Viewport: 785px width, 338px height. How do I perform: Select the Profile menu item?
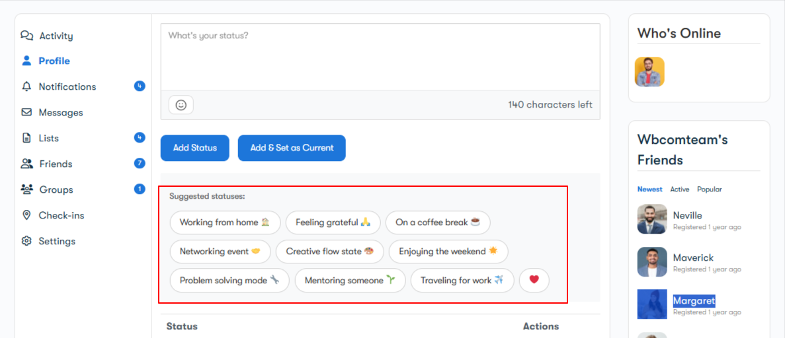(x=54, y=61)
